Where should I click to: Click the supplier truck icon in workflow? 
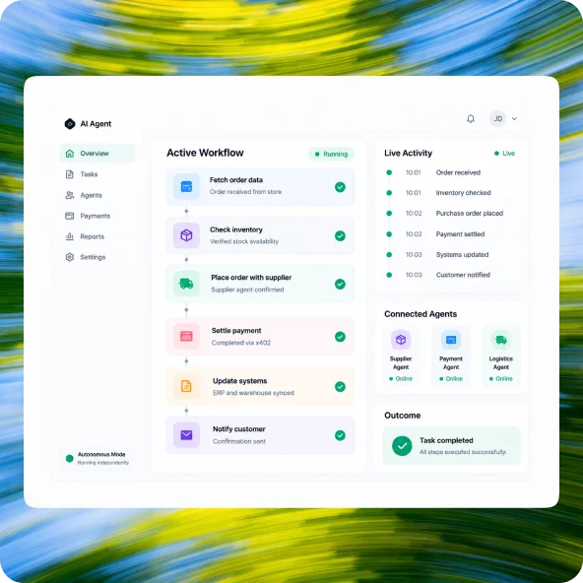click(x=186, y=284)
